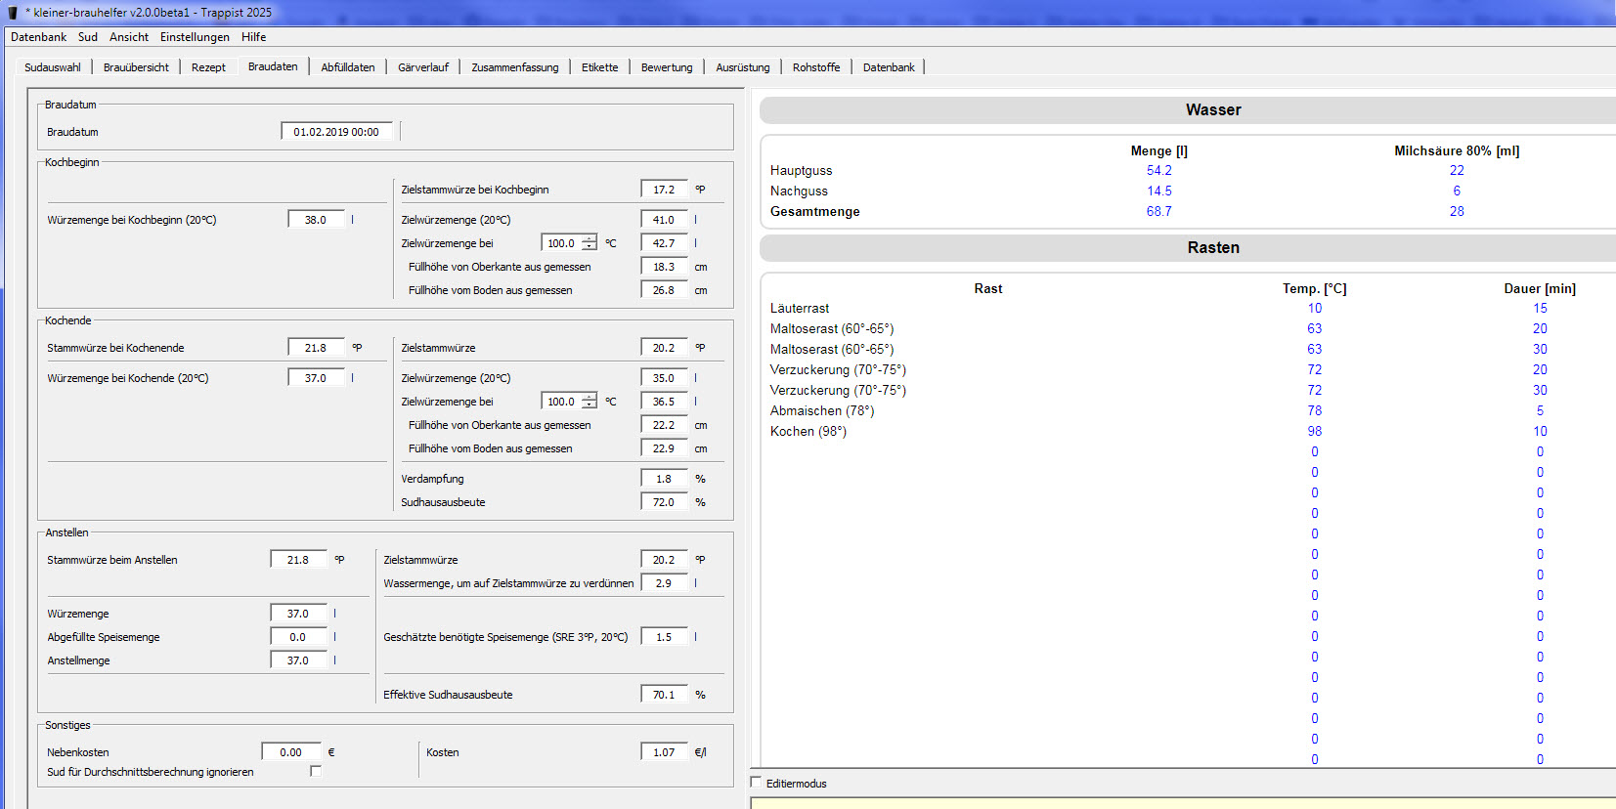Switch to the Rezept tab
The width and height of the screenshot is (1616, 809).
click(208, 67)
